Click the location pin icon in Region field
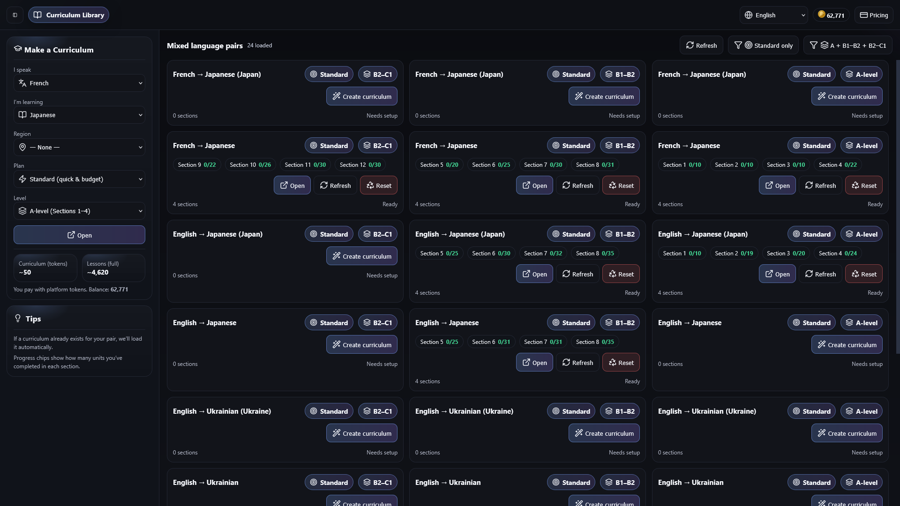 coord(22,147)
